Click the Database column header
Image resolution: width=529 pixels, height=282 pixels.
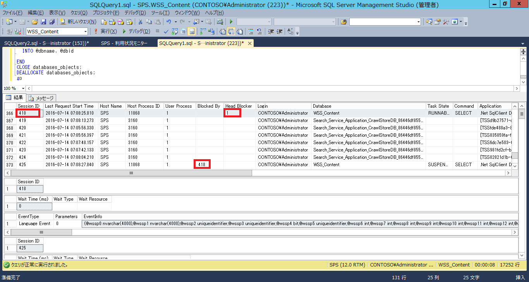(368, 106)
